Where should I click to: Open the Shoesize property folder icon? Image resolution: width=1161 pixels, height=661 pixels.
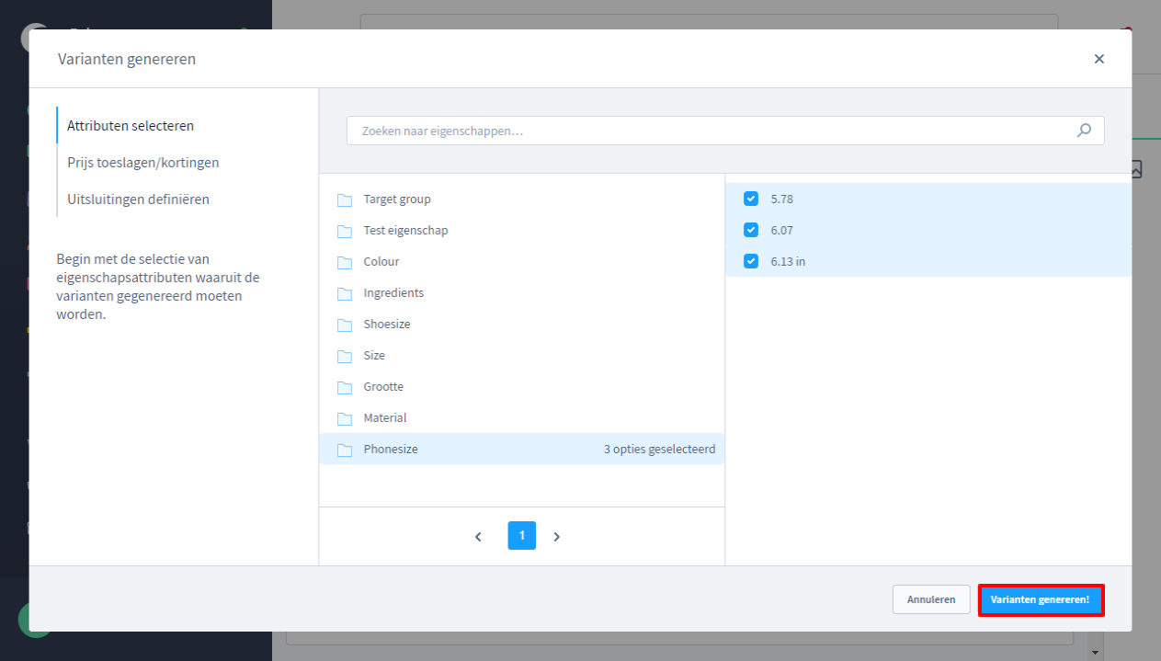[x=345, y=325]
